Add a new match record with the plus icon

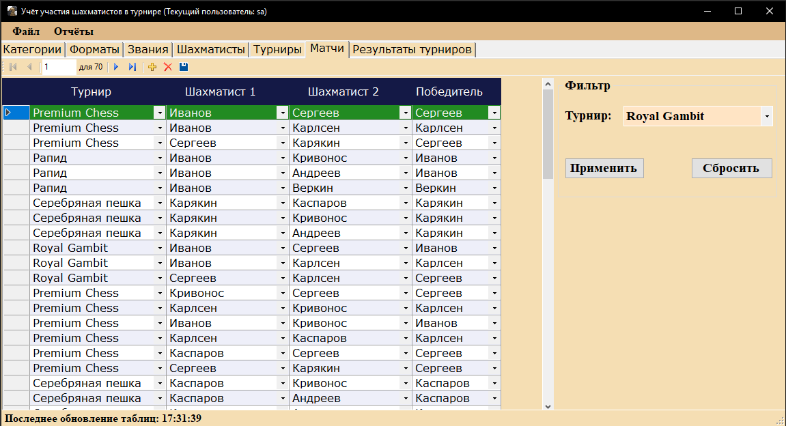click(x=152, y=66)
